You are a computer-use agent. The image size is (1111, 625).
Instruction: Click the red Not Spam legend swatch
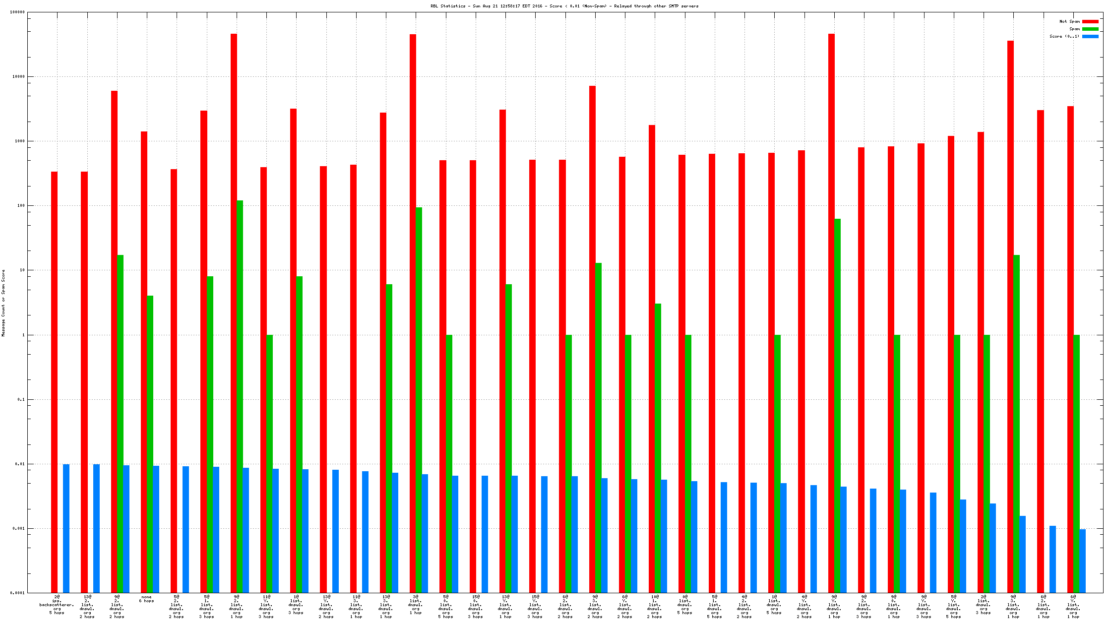[x=1090, y=21]
